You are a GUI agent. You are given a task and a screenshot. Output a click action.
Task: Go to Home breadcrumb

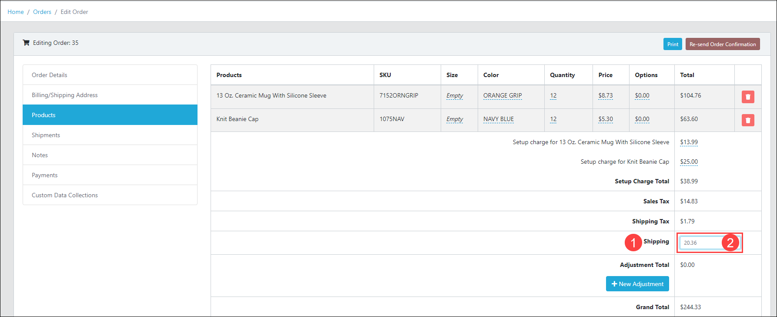(16, 12)
